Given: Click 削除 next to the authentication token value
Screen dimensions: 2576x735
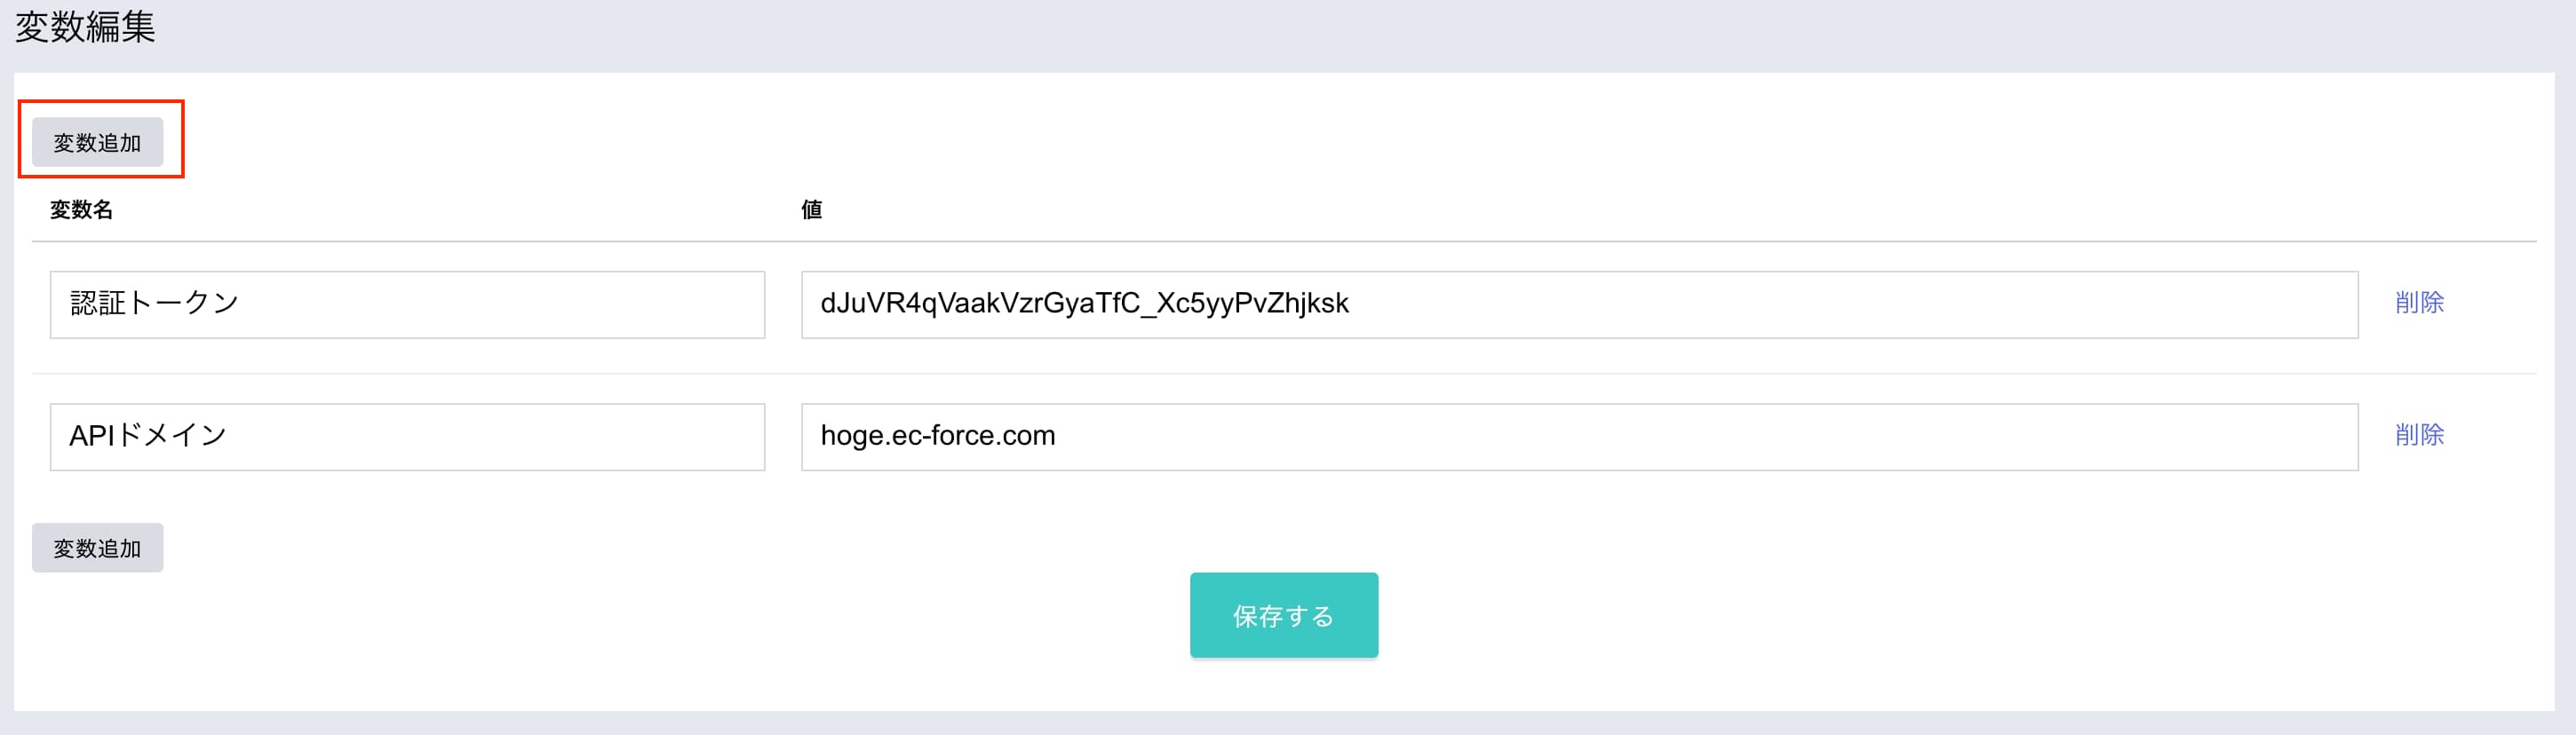Looking at the screenshot, I should 2419,303.
